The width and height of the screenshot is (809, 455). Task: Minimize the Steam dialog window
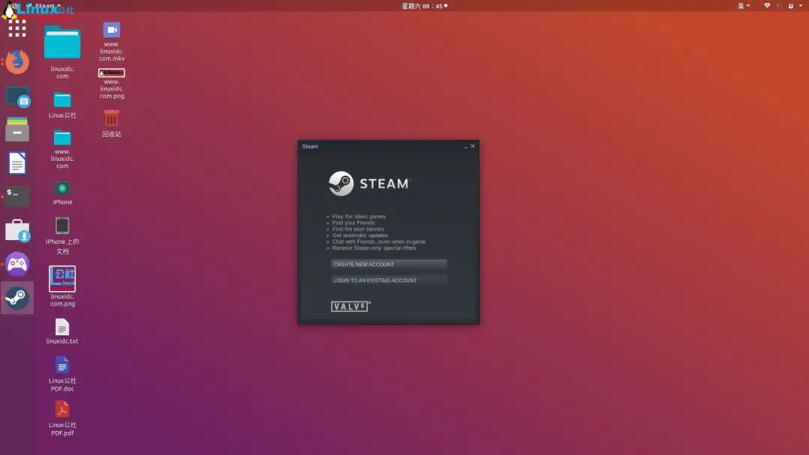[465, 147]
